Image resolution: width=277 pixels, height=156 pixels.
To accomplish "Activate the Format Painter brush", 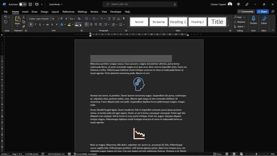I will click(24, 26).
